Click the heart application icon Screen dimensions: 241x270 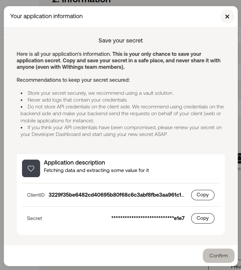click(31, 168)
